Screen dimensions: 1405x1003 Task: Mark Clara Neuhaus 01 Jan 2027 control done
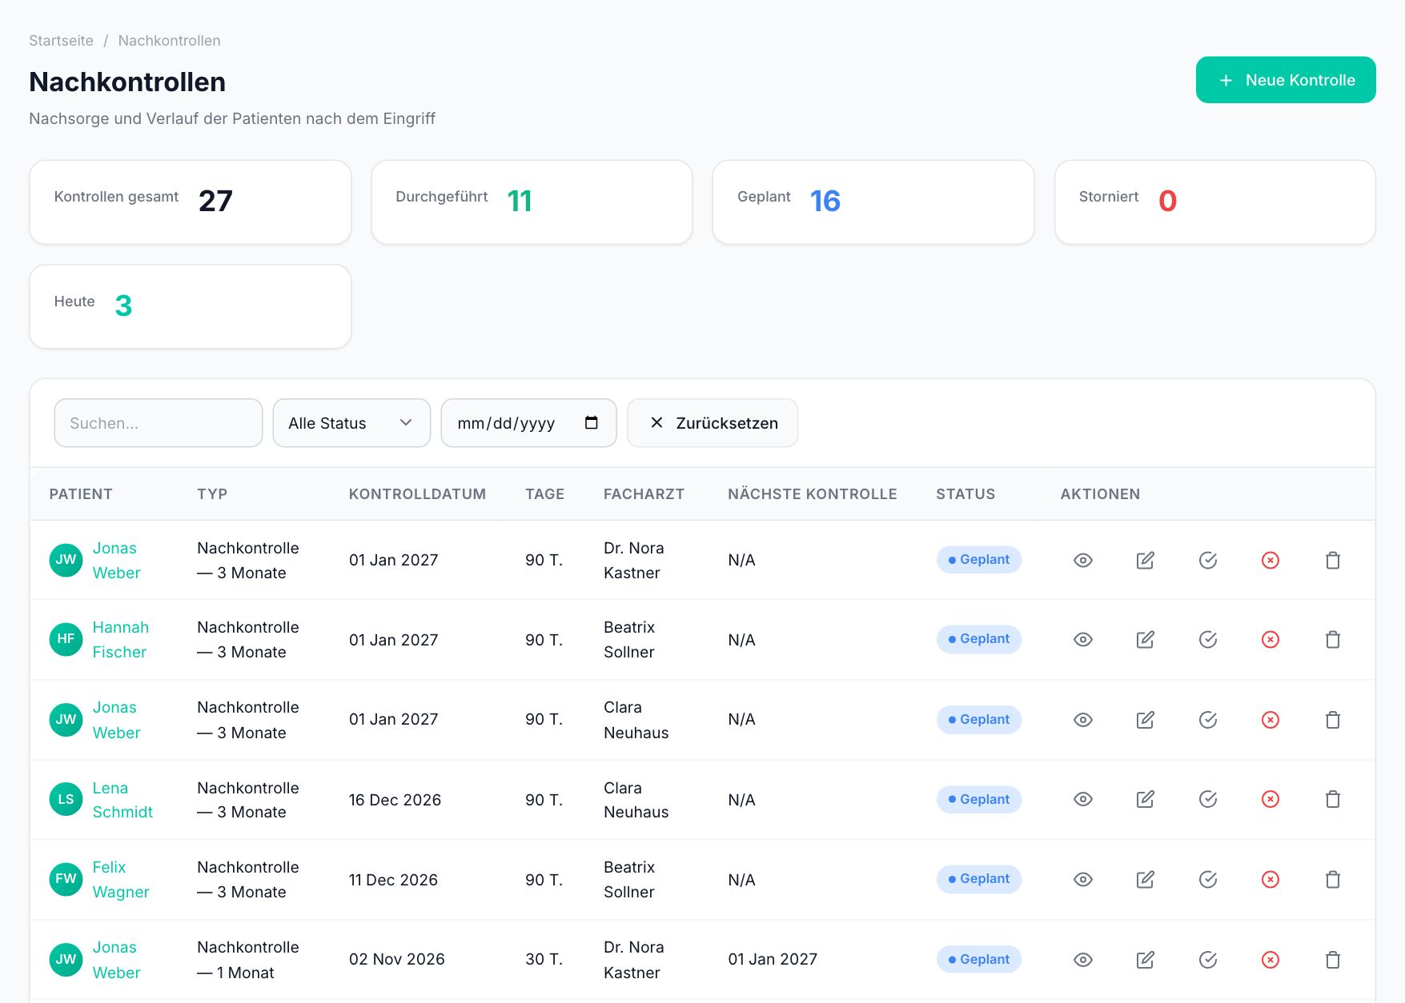click(x=1207, y=720)
